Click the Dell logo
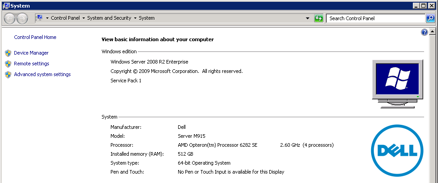 click(x=397, y=150)
